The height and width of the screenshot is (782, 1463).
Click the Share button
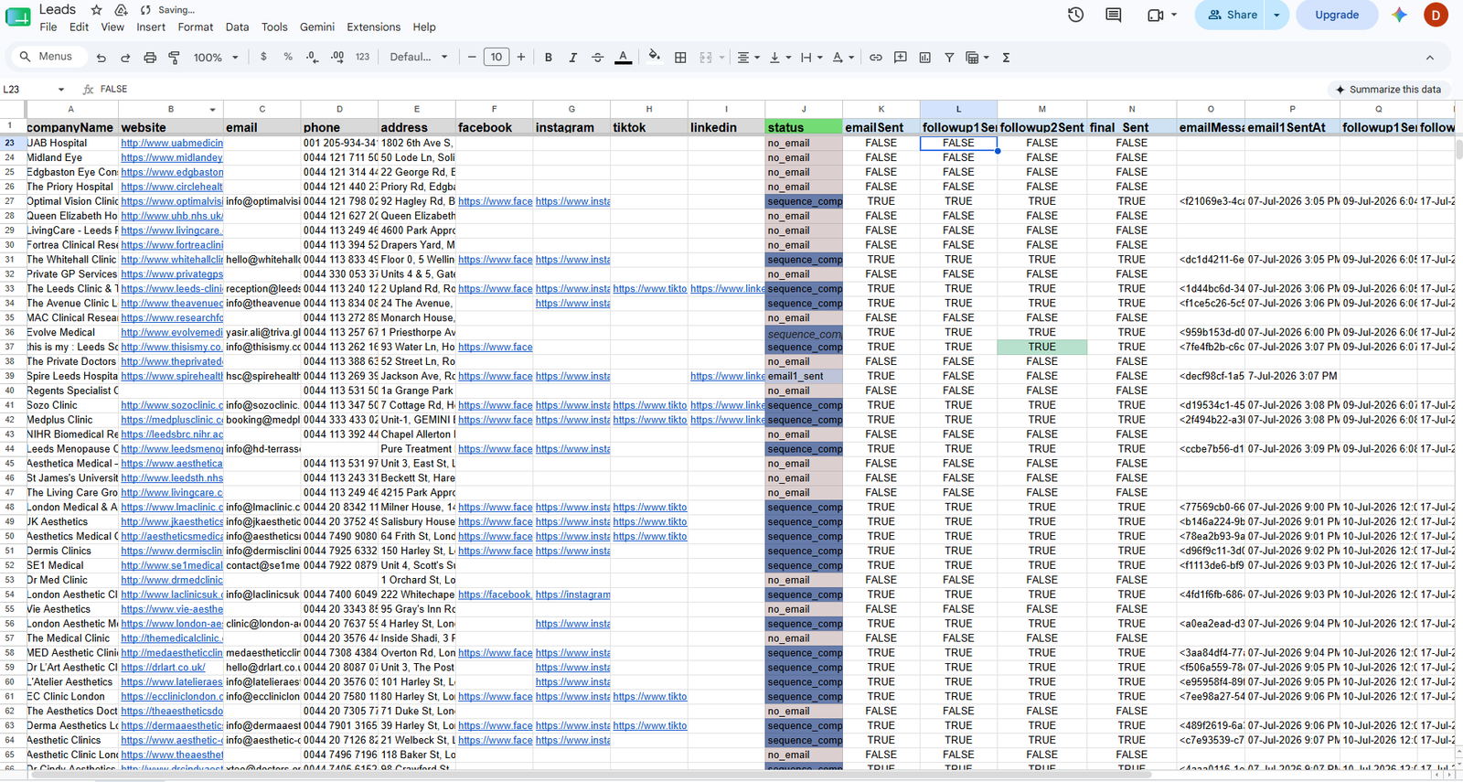[x=1232, y=15]
